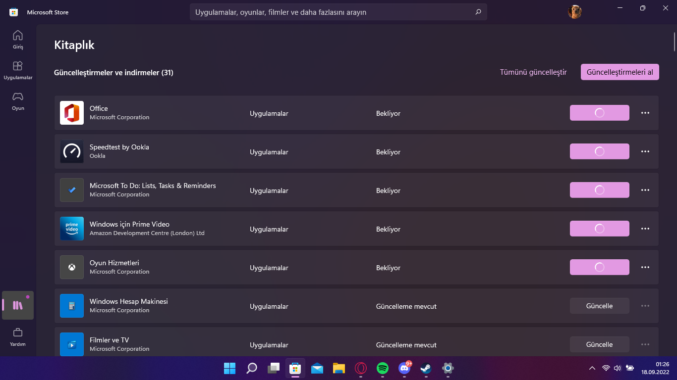Image resolution: width=677 pixels, height=380 pixels.
Task: Click the Güncelleştirmeleri al button
Action: pyautogui.click(x=620, y=72)
